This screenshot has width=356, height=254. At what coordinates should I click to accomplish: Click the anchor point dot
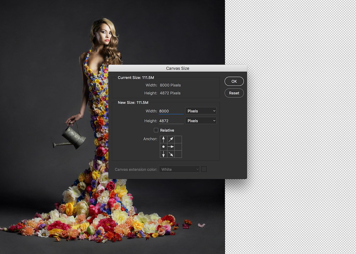(163, 147)
